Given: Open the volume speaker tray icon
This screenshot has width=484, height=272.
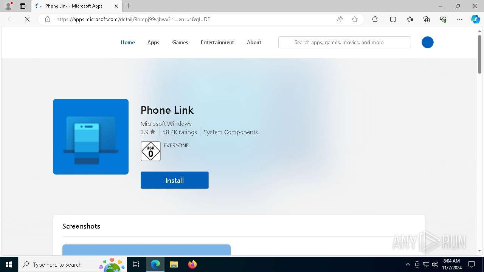Looking at the screenshot, I should click(x=435, y=264).
